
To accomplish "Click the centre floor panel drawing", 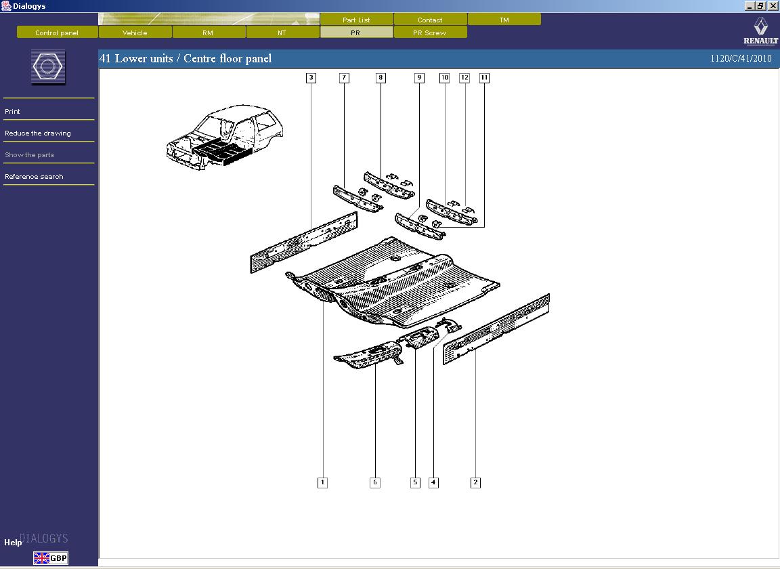I will (393, 281).
